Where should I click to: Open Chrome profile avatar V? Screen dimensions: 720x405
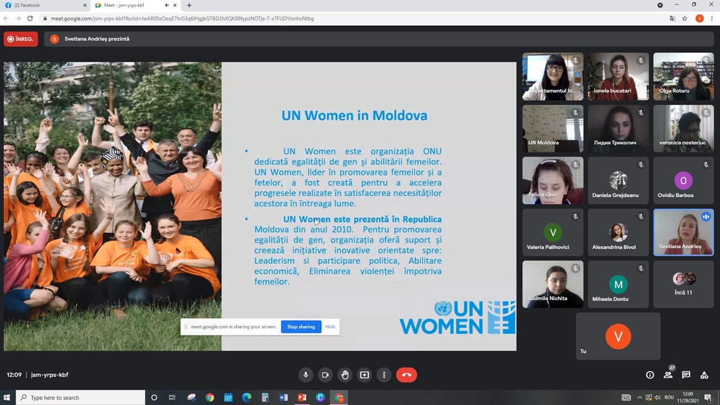coord(699,19)
